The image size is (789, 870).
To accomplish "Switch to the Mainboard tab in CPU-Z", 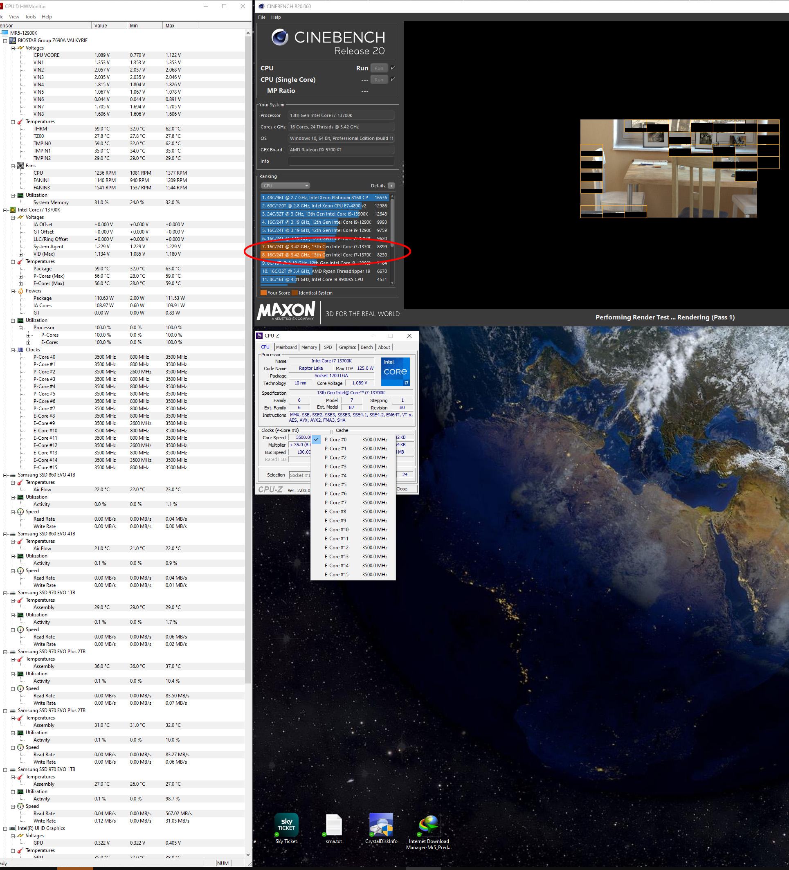I will (x=286, y=347).
